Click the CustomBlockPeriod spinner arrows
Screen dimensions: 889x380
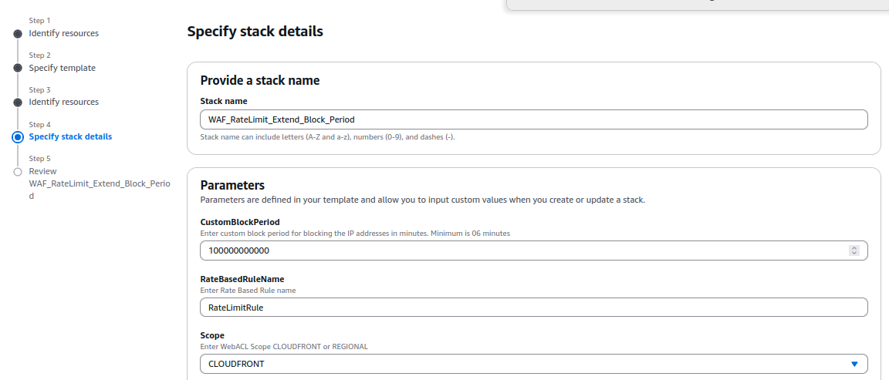(x=854, y=251)
